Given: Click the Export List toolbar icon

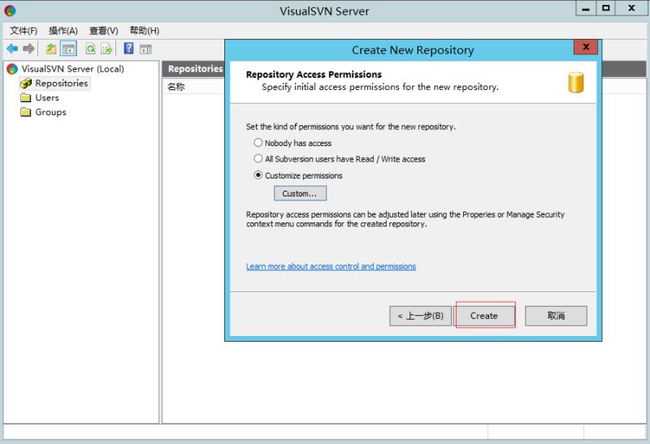Looking at the screenshot, I should click(106, 49).
